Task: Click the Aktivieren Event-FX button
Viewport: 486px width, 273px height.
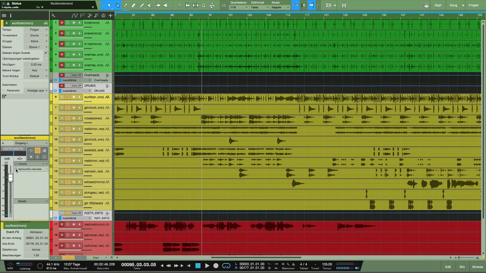Action: click(36, 232)
